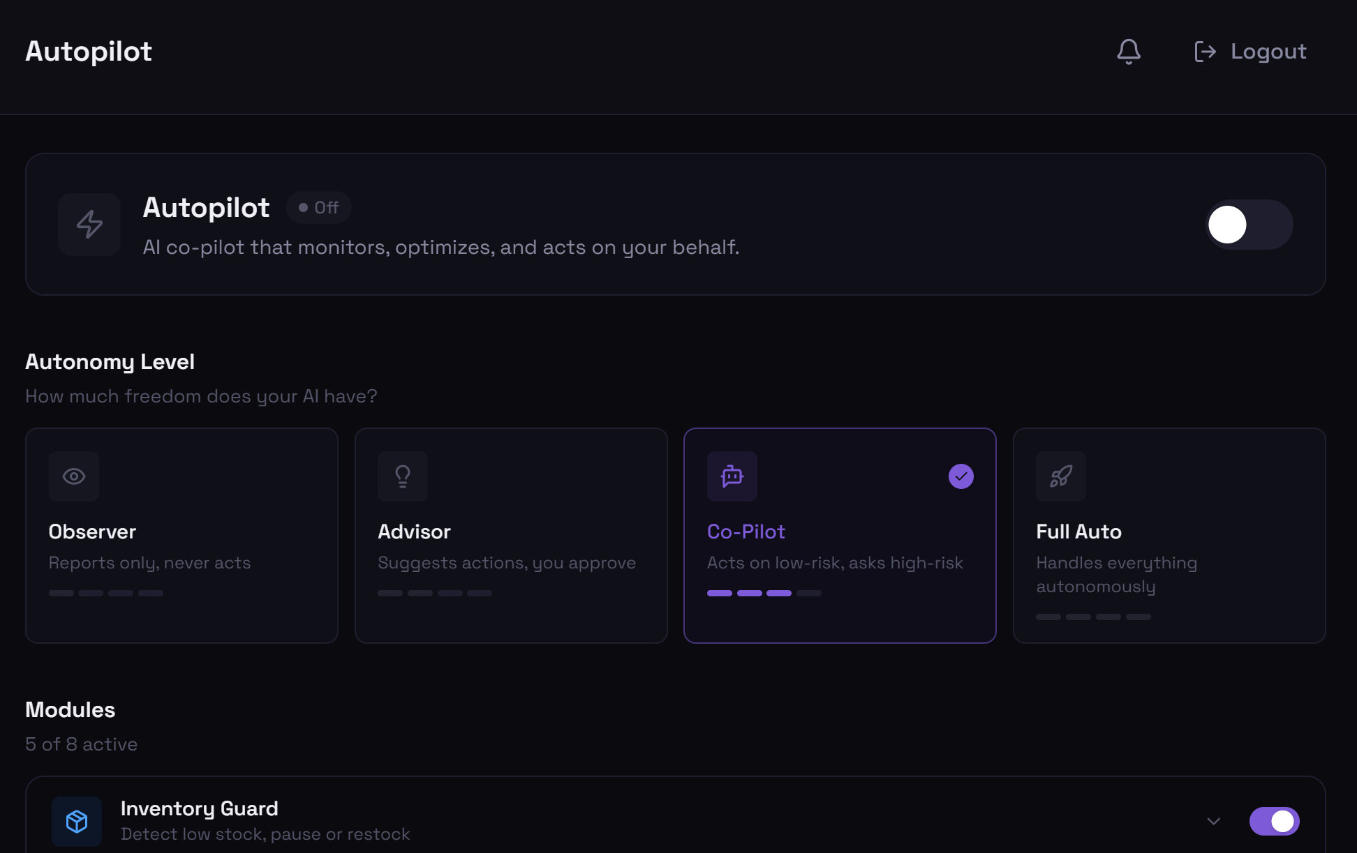1357x853 pixels.
Task: Click the Inventory Guard package icon
Action: point(77,821)
